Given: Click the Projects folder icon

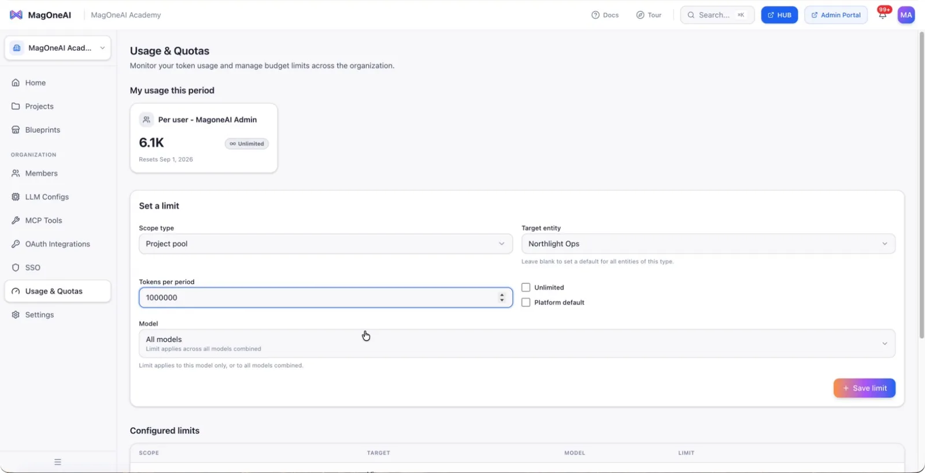Looking at the screenshot, I should pos(16,106).
